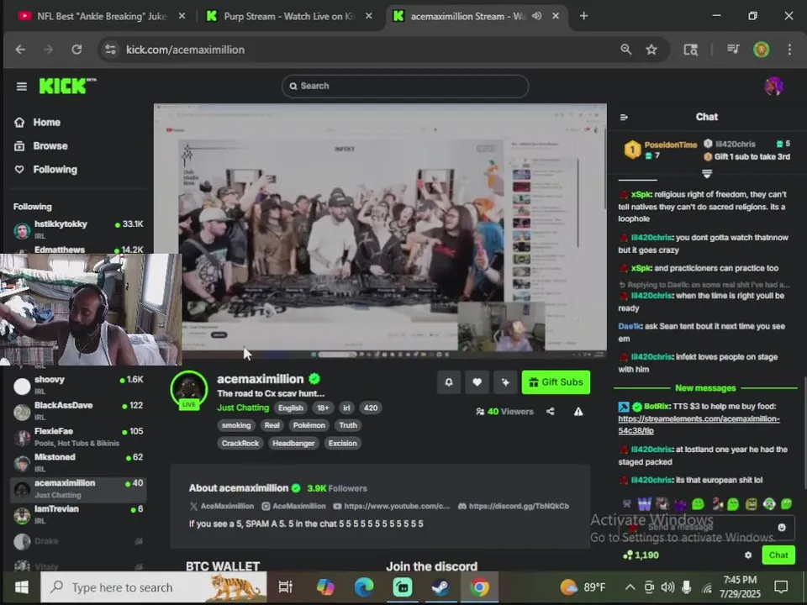Click the KICK logo
Viewport: 807px width, 605px height.
click(x=67, y=86)
